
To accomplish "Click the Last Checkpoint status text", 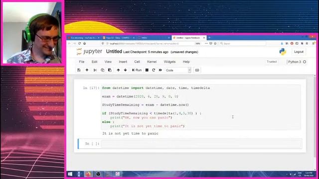I will pos(146,52).
